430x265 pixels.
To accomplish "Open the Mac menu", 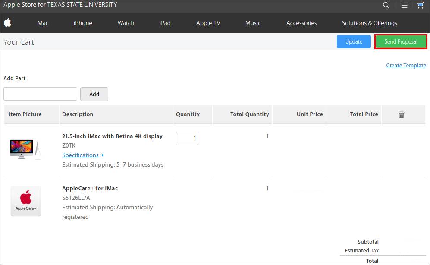I will [43, 23].
